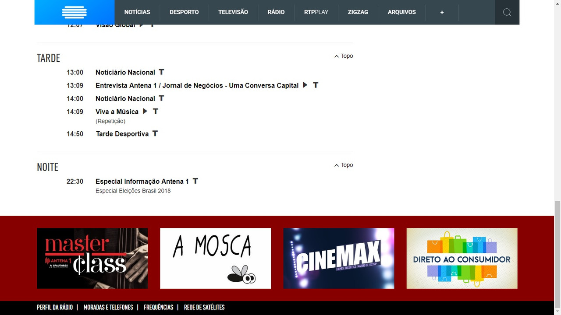Jump to top using the Tarde section Topo link
This screenshot has width=561, height=315.
click(344, 56)
